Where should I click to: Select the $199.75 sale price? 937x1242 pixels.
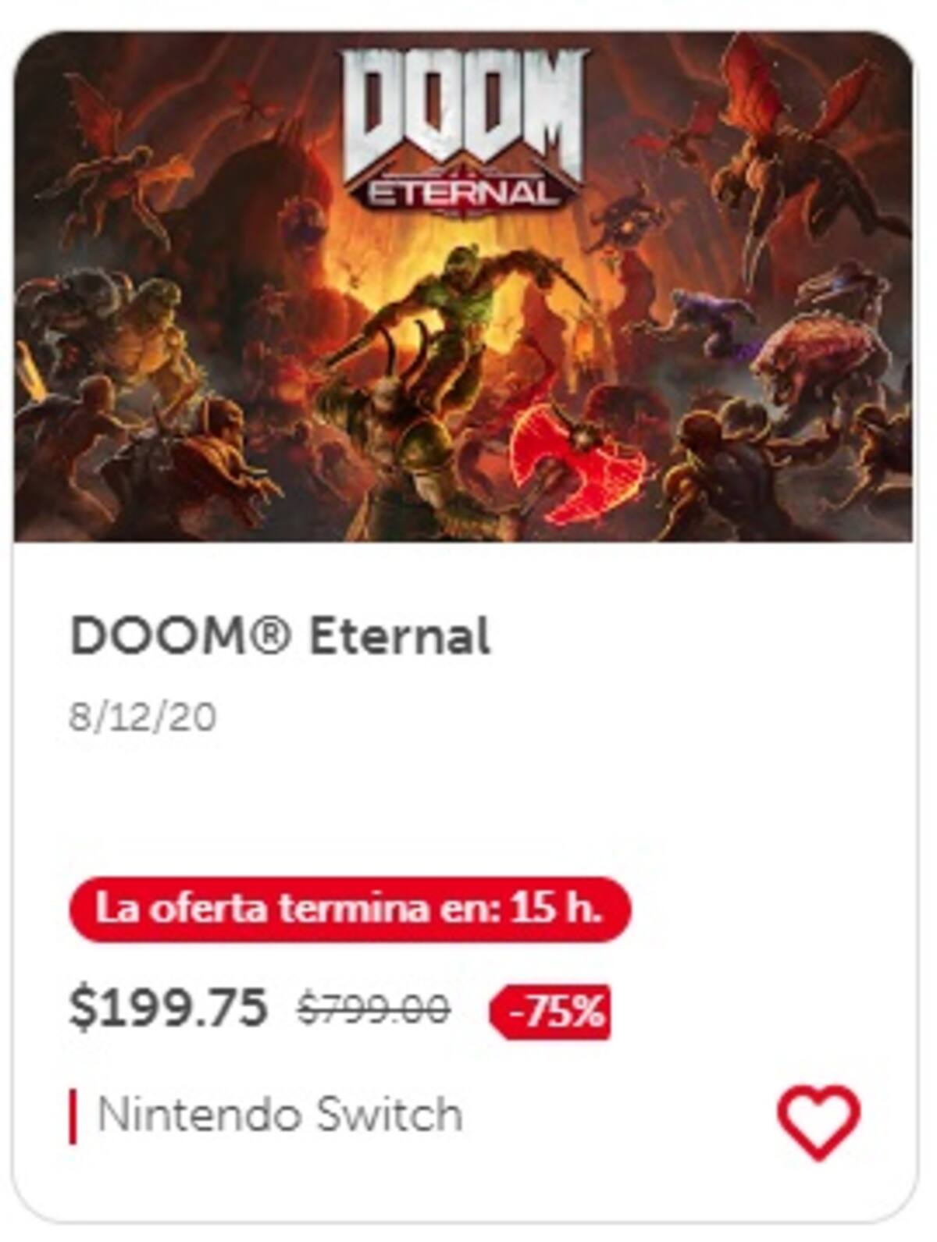click(169, 1007)
